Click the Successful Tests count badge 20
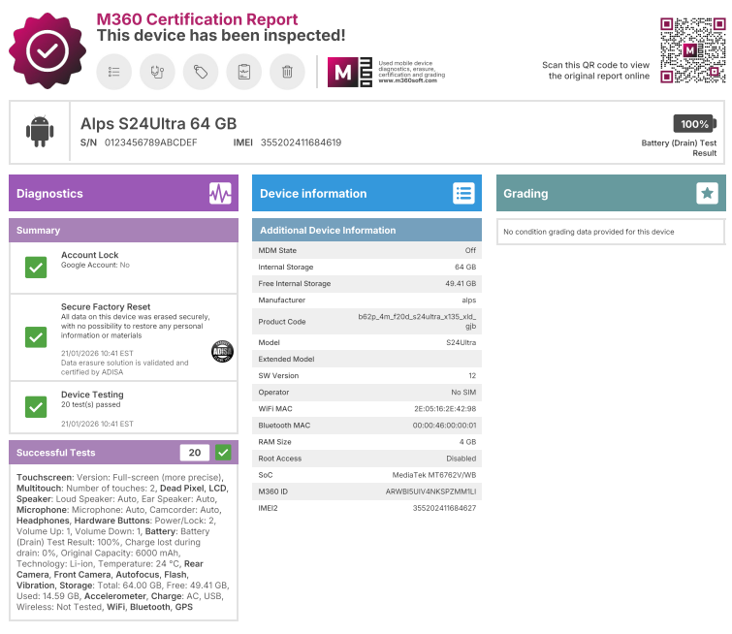Viewport: 732px width, 634px height. [194, 453]
